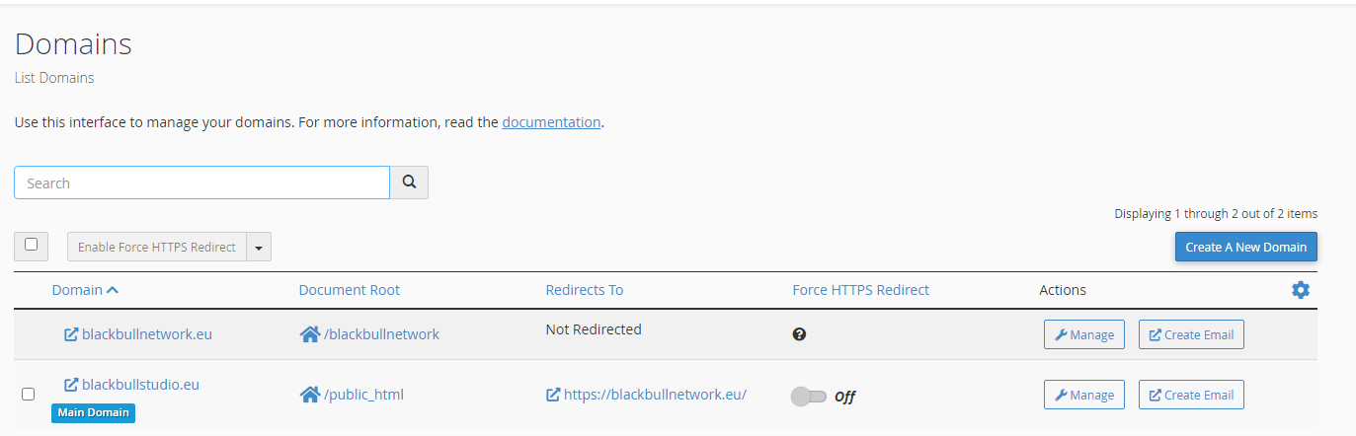Click external link icon beside blackbullstudio.eu
The width and height of the screenshot is (1356, 436).
[x=71, y=385]
